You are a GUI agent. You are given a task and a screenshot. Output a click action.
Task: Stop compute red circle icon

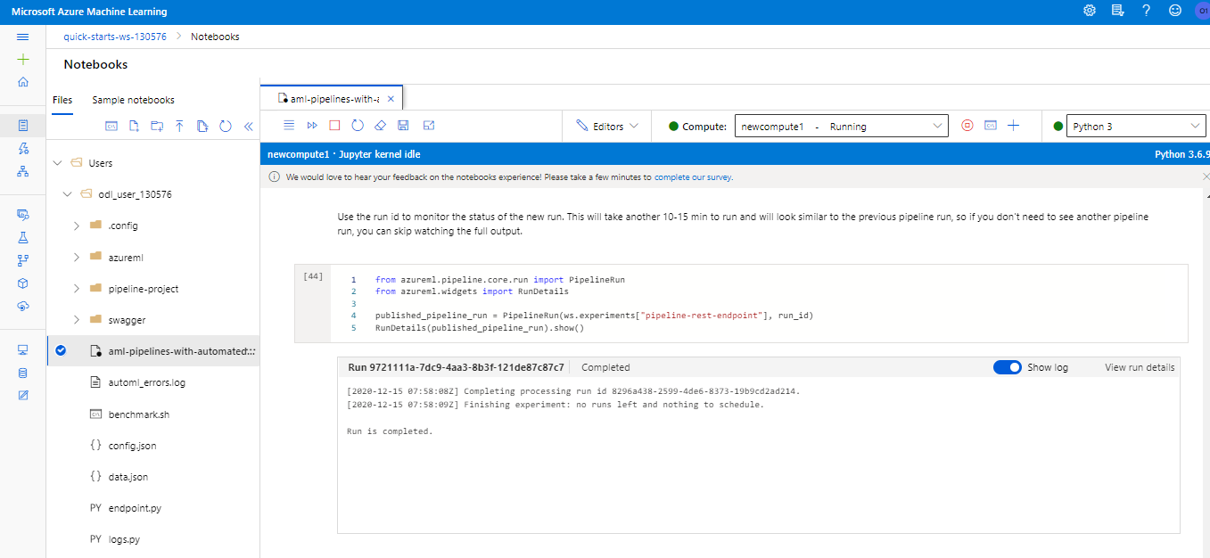click(x=967, y=126)
